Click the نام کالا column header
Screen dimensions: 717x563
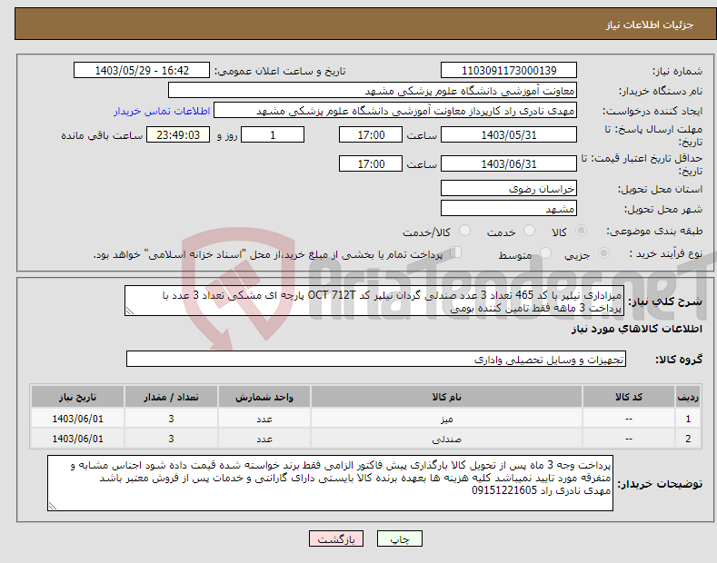coord(446,397)
